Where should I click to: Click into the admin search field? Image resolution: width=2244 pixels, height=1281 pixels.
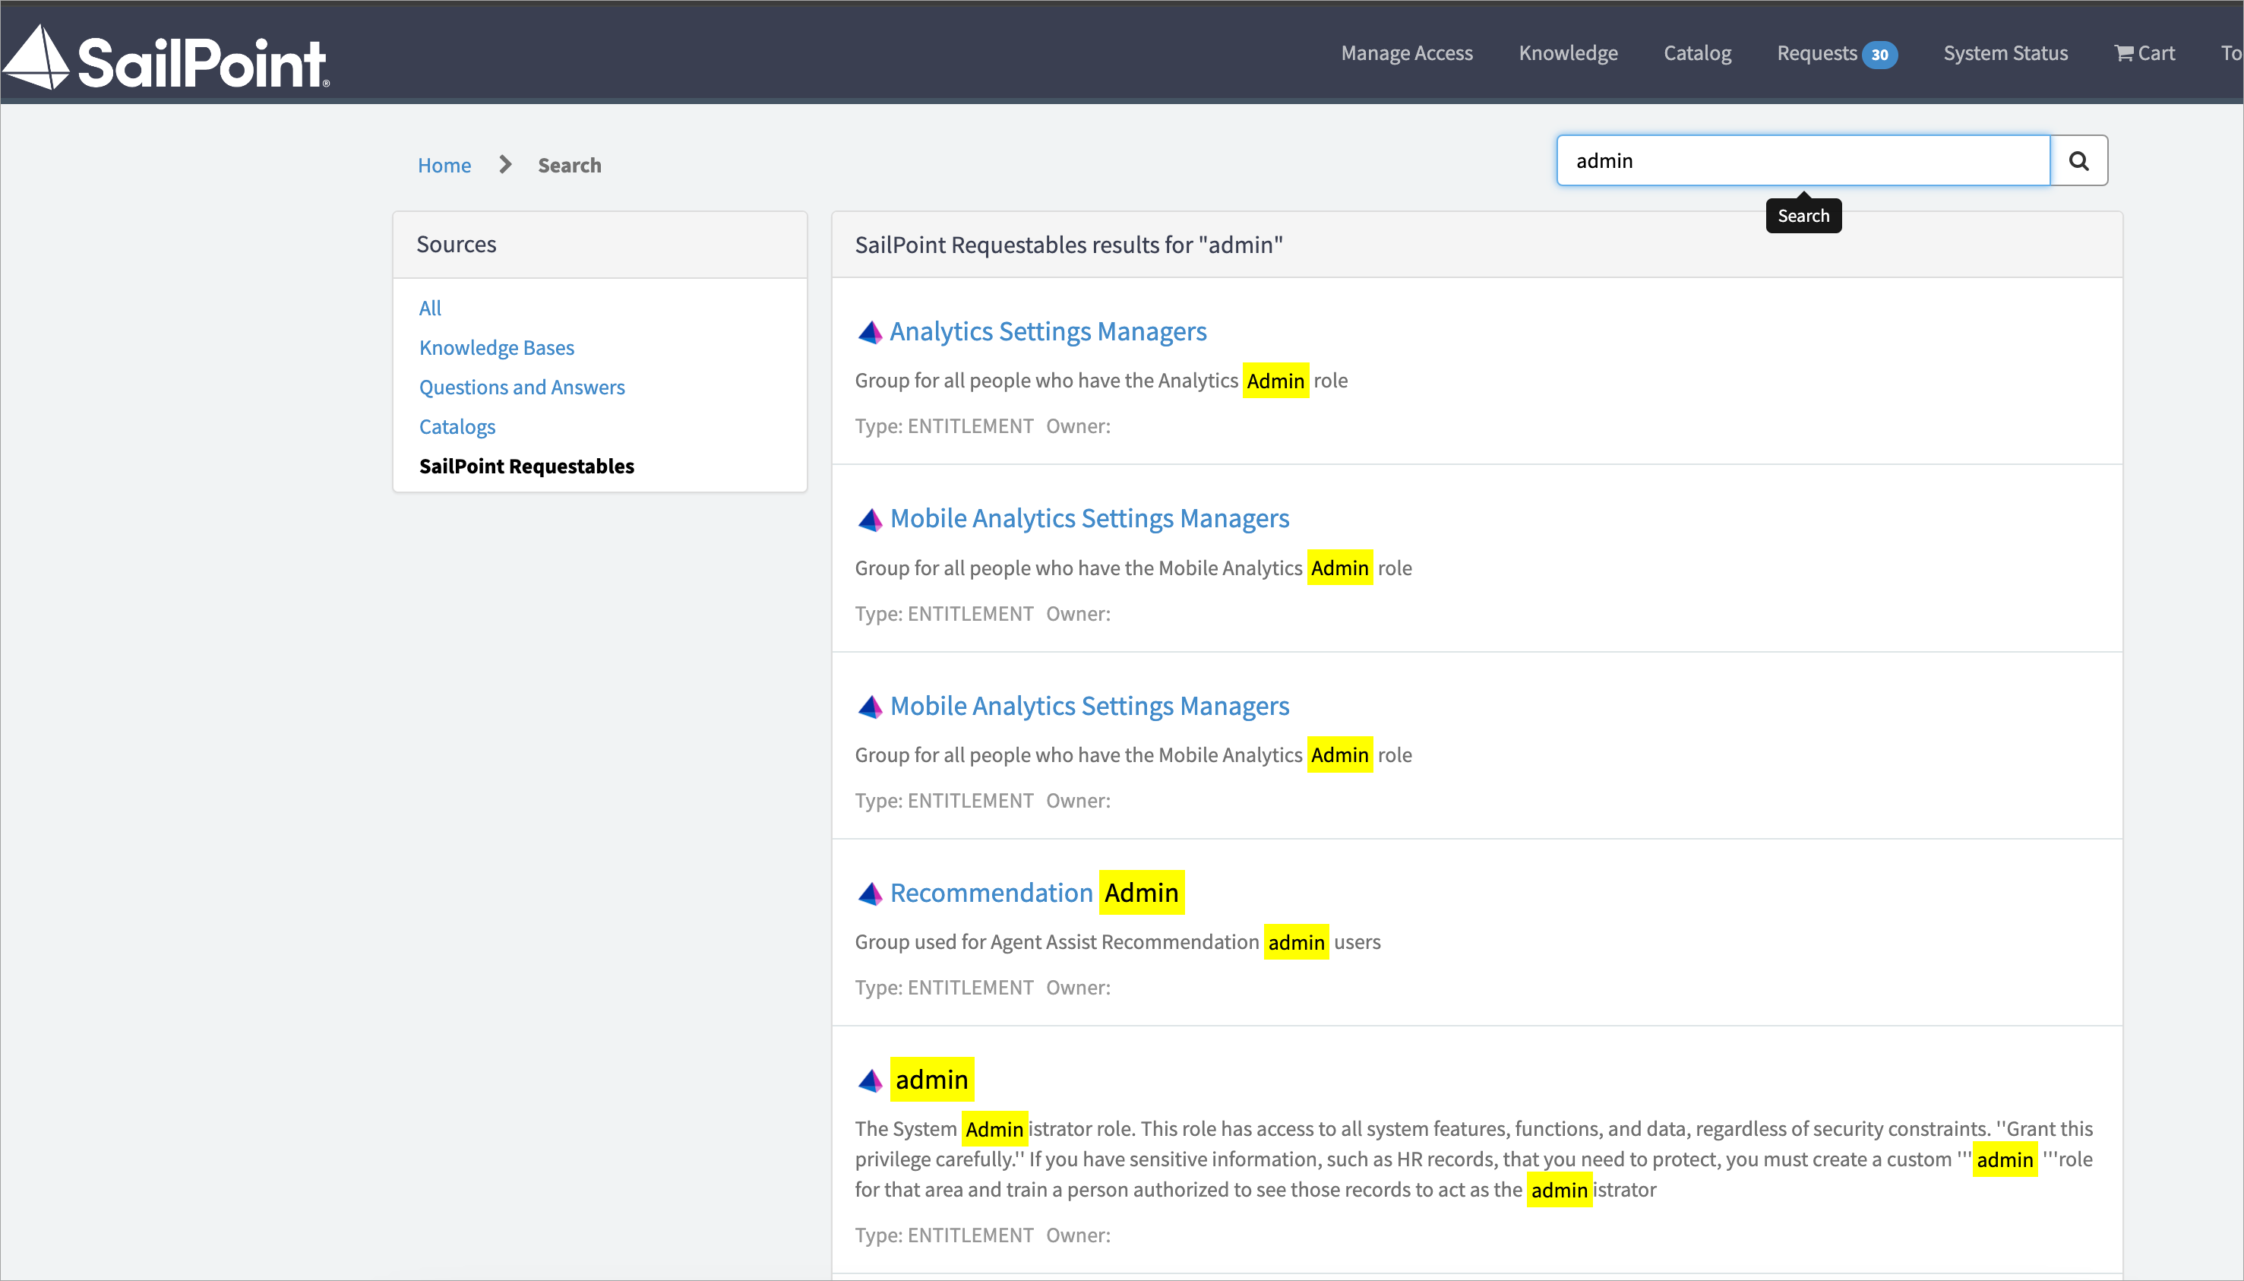coord(1803,160)
